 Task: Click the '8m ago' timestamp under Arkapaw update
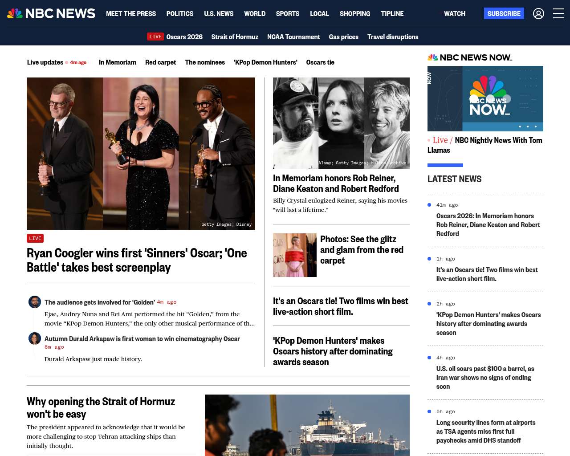(54, 347)
